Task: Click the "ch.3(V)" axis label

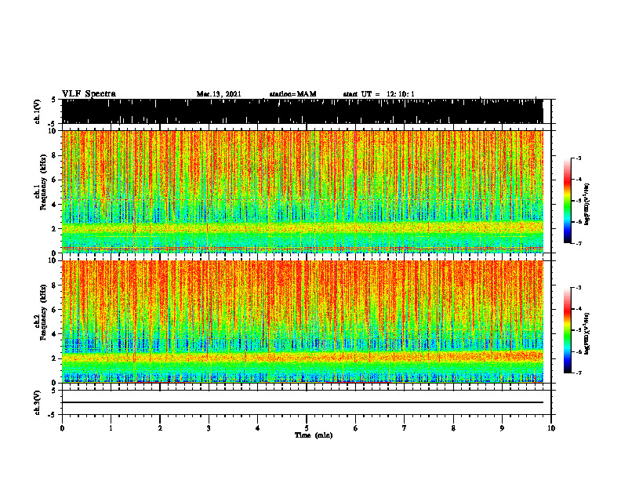Action: [37, 402]
